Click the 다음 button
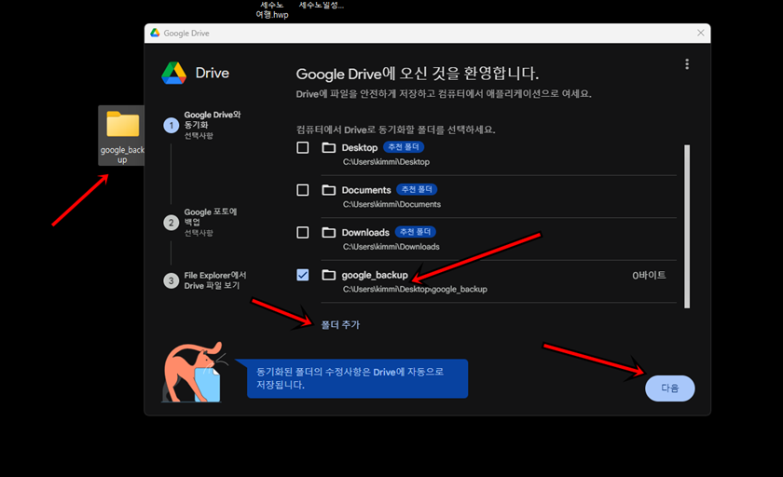 point(669,388)
